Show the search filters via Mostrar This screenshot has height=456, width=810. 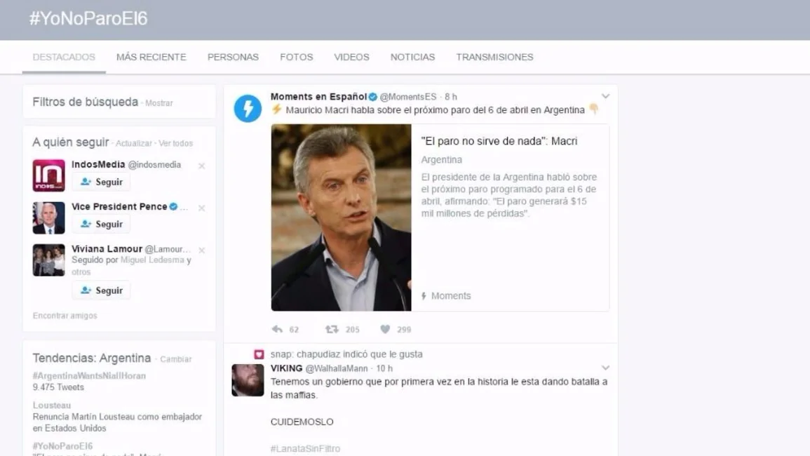(x=159, y=103)
